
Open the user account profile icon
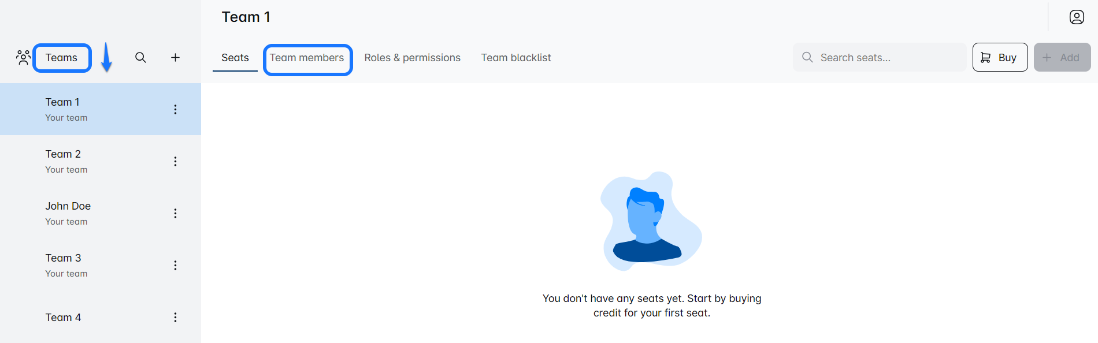pyautogui.click(x=1076, y=17)
